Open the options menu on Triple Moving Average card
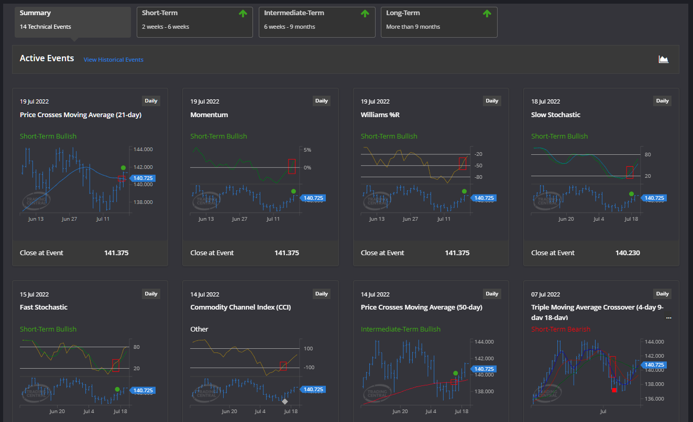693x422 pixels. (x=668, y=317)
